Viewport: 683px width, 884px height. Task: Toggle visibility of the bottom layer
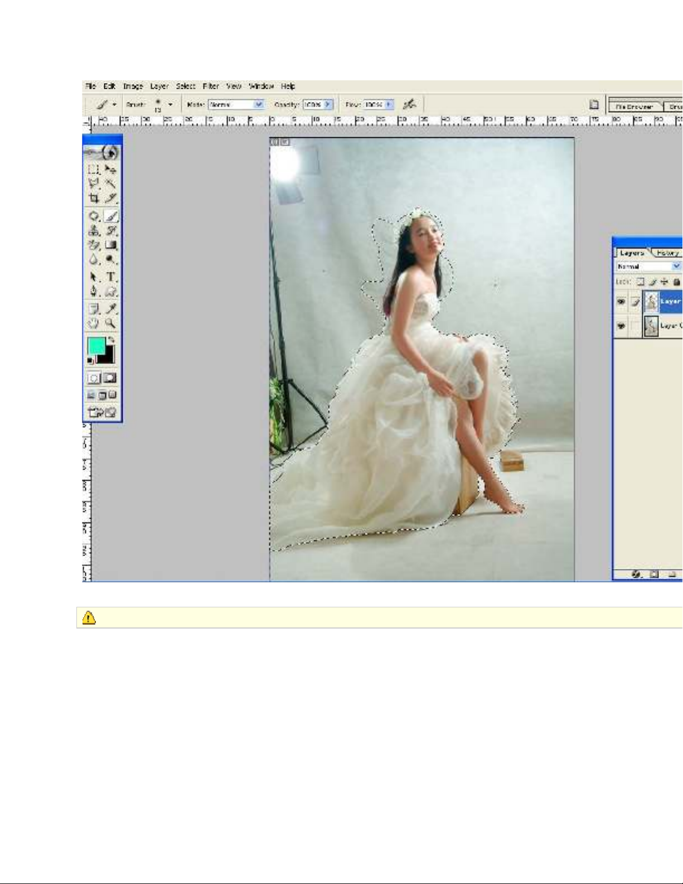coord(621,326)
